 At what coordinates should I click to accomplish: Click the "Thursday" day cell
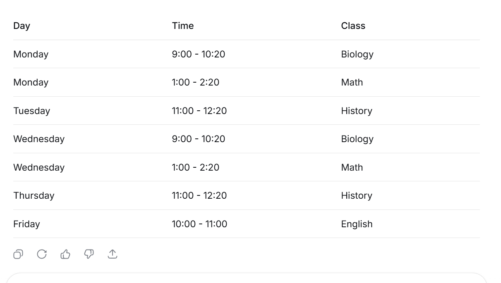[34, 195]
